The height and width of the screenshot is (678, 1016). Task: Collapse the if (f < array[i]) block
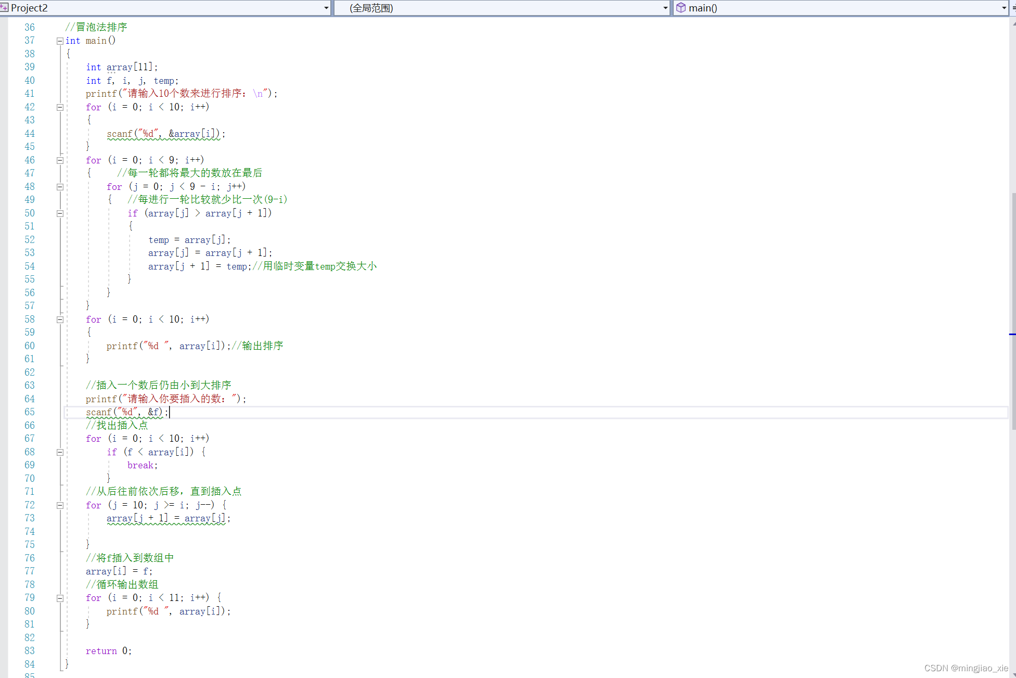(60, 452)
